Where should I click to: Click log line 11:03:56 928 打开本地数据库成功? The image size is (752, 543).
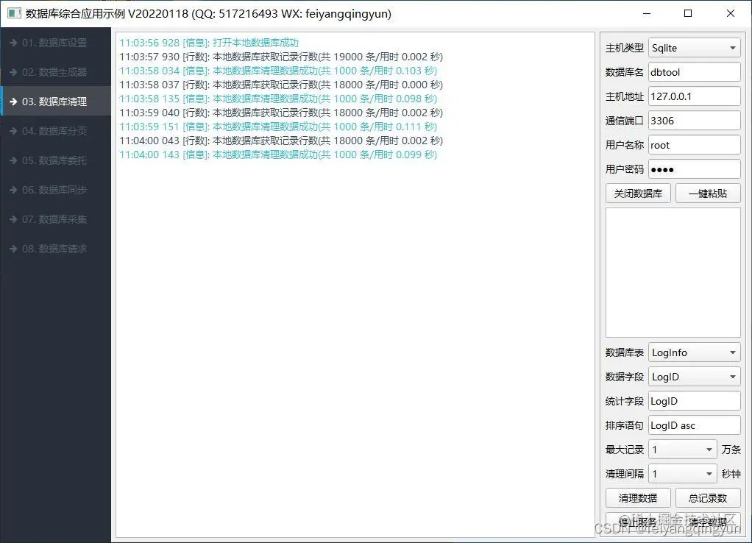click(209, 43)
